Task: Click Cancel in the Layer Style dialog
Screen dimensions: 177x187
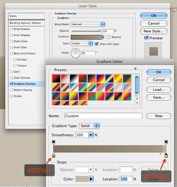Action: 154,24
